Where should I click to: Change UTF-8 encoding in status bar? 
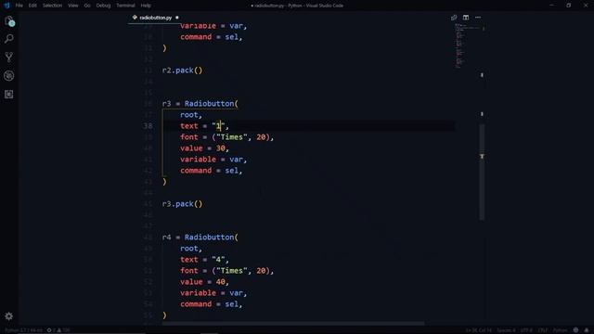526,330
